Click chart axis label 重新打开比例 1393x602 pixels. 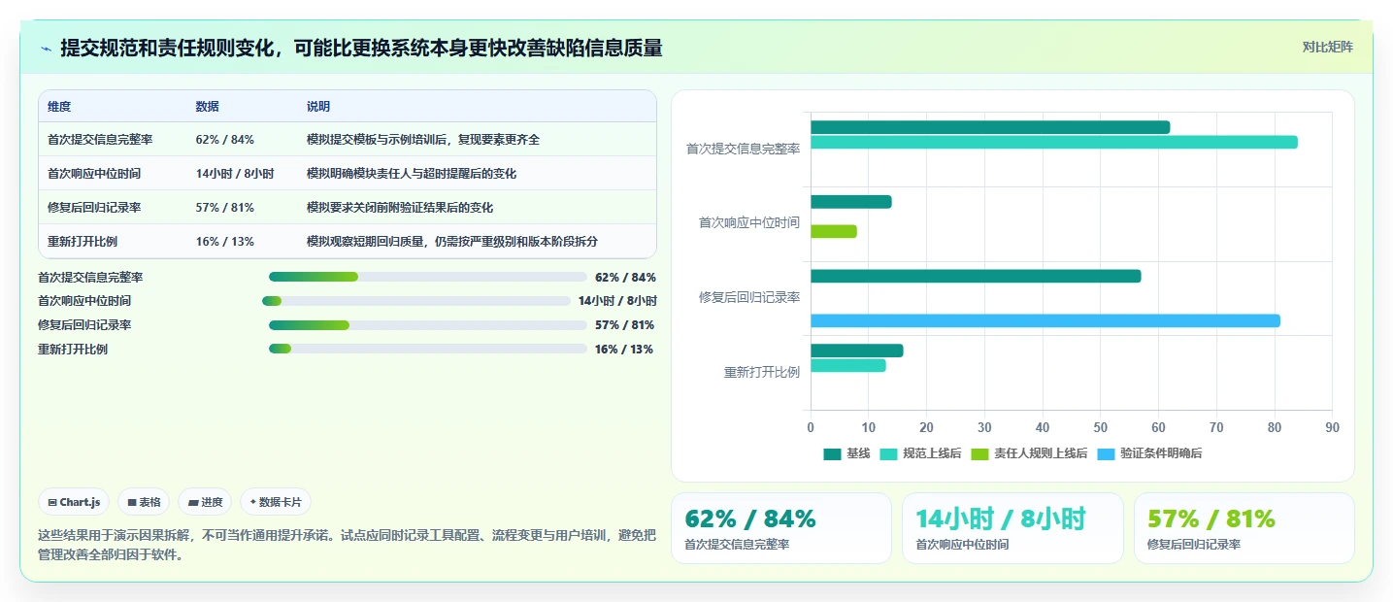762,372
